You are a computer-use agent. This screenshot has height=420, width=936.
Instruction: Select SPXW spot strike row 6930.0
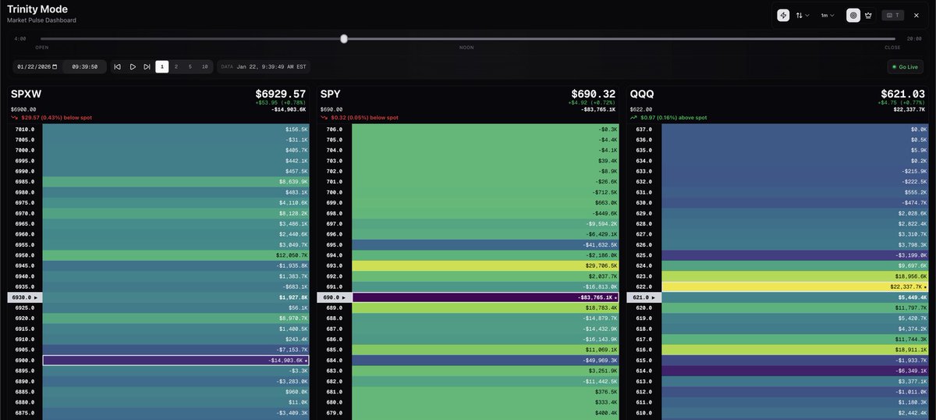click(159, 297)
